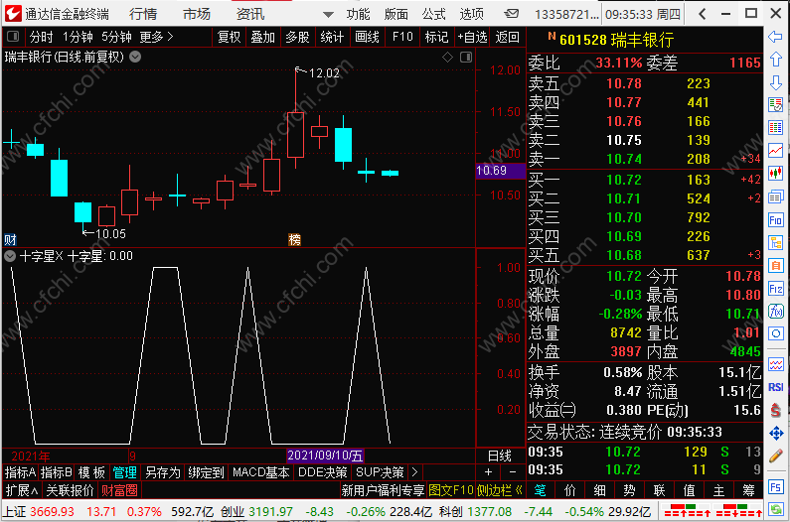Switch to 1分钟 chart

(x=79, y=37)
